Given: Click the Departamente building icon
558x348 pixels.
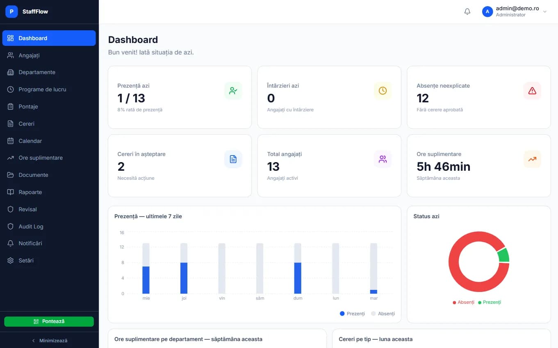Looking at the screenshot, I should 11,72.
